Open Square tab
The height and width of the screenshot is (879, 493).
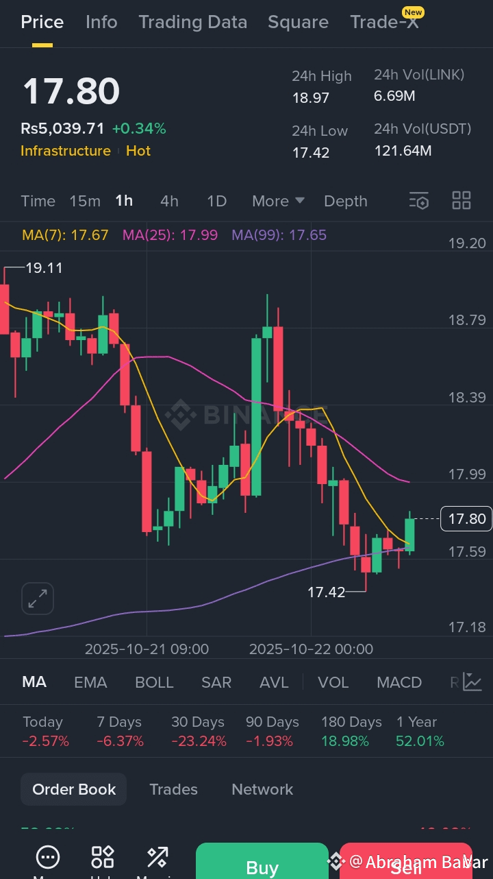coord(298,22)
